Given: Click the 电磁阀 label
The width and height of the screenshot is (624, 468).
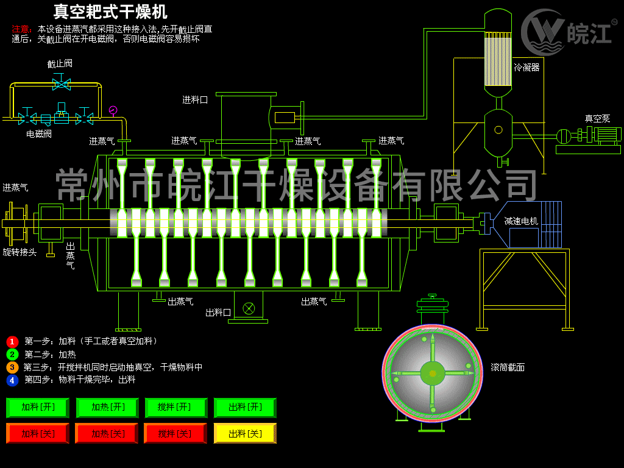Looking at the screenshot, I should (39, 134).
